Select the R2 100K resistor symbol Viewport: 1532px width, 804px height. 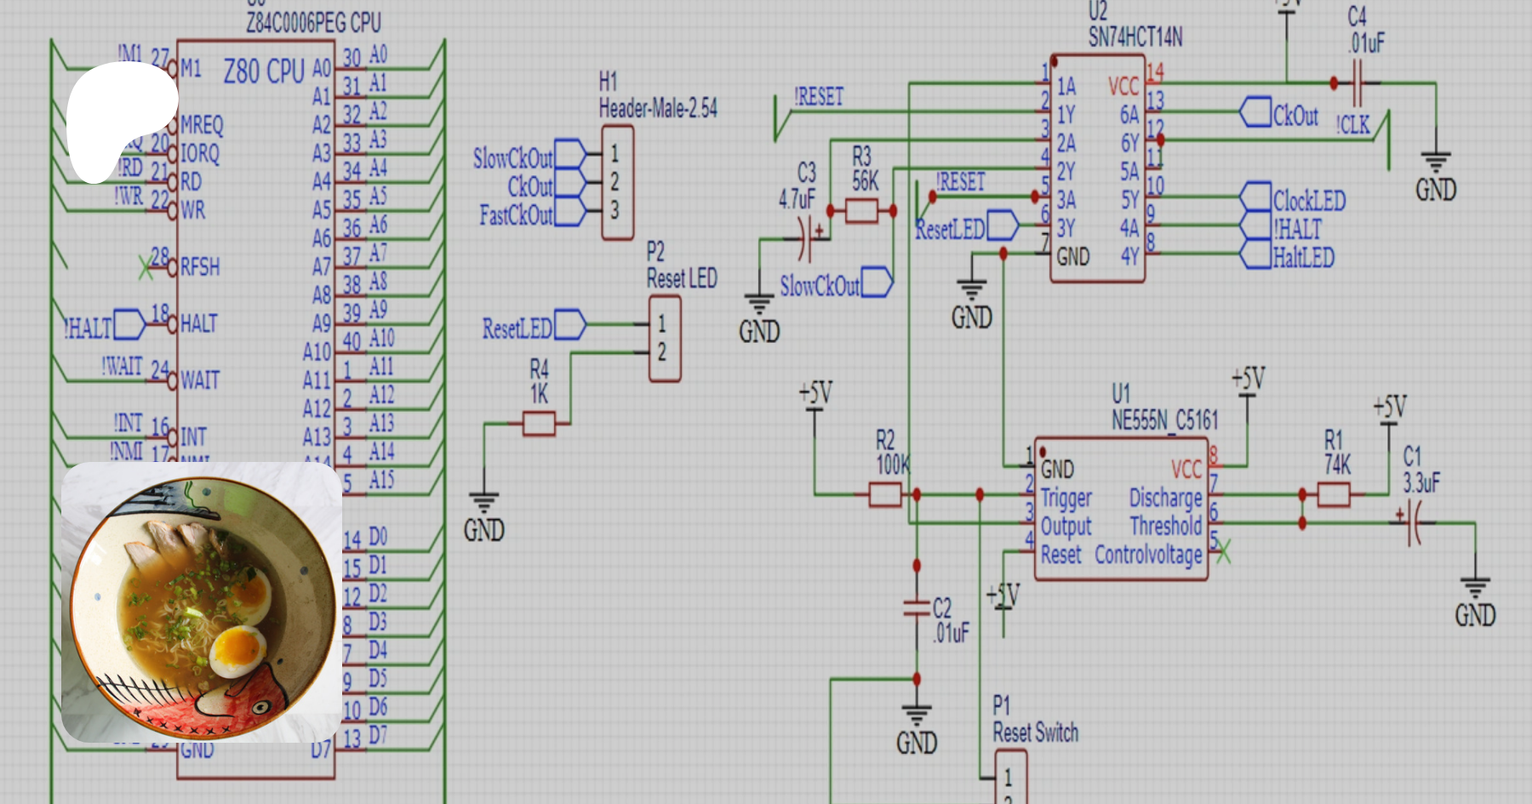[884, 494]
